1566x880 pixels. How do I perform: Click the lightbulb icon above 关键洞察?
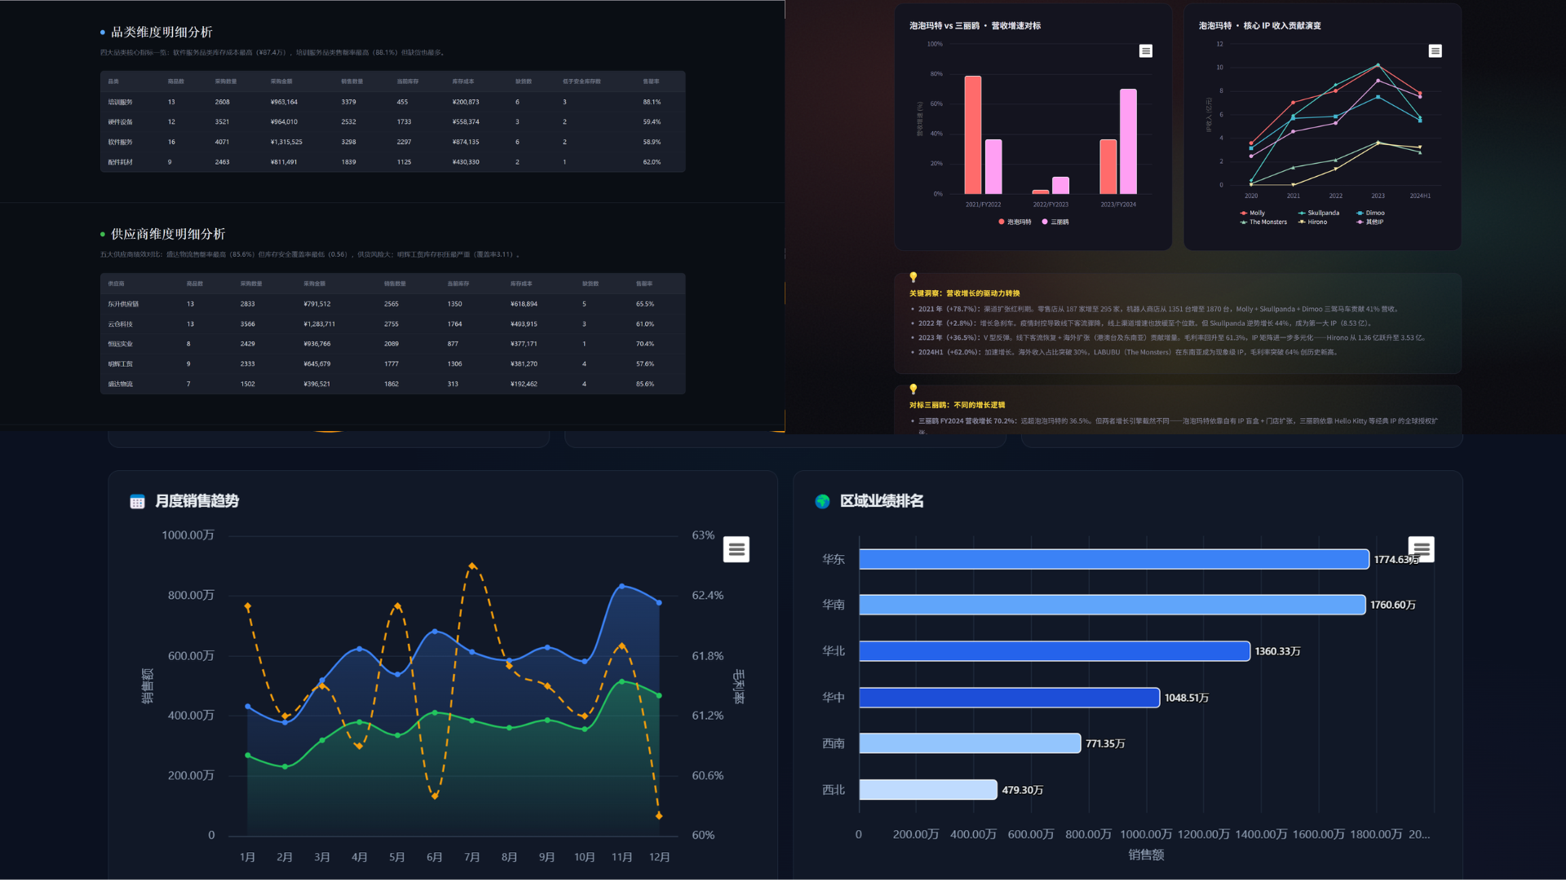pyautogui.click(x=913, y=278)
